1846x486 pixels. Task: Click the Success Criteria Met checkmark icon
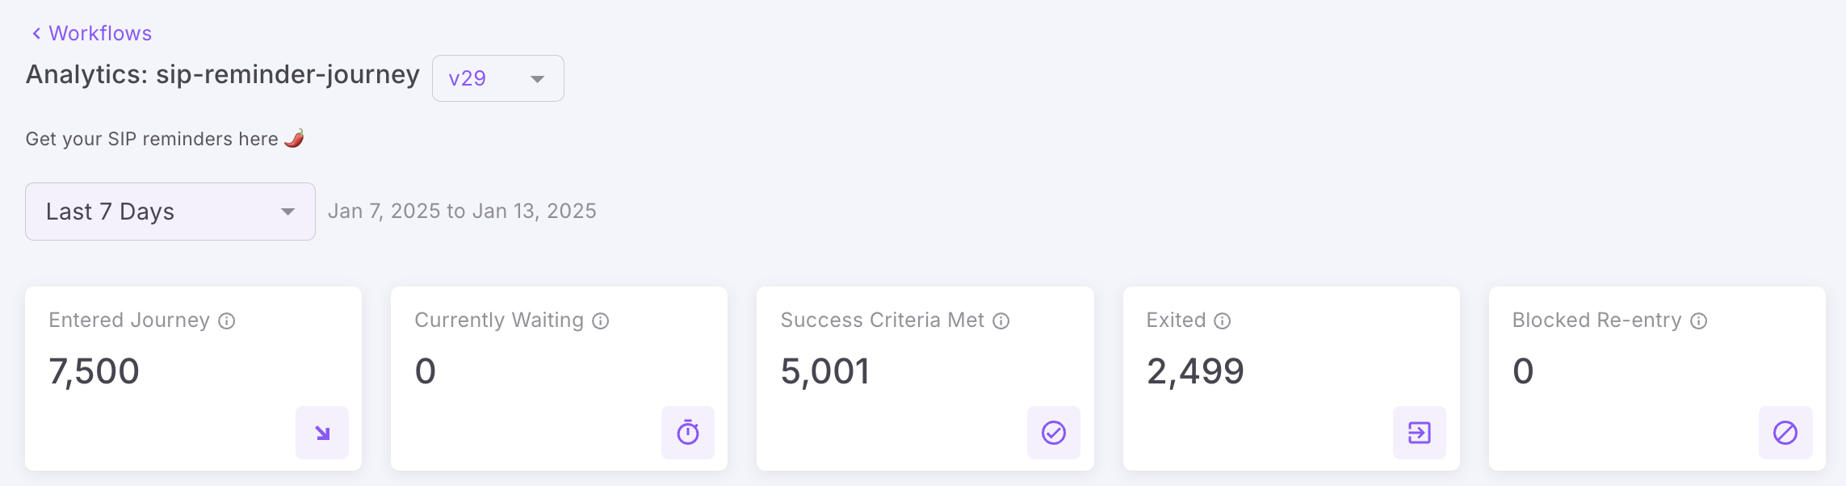pos(1054,433)
